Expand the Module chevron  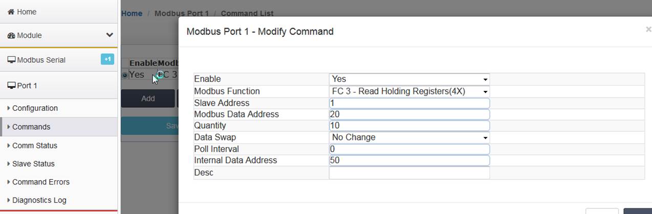110,35
